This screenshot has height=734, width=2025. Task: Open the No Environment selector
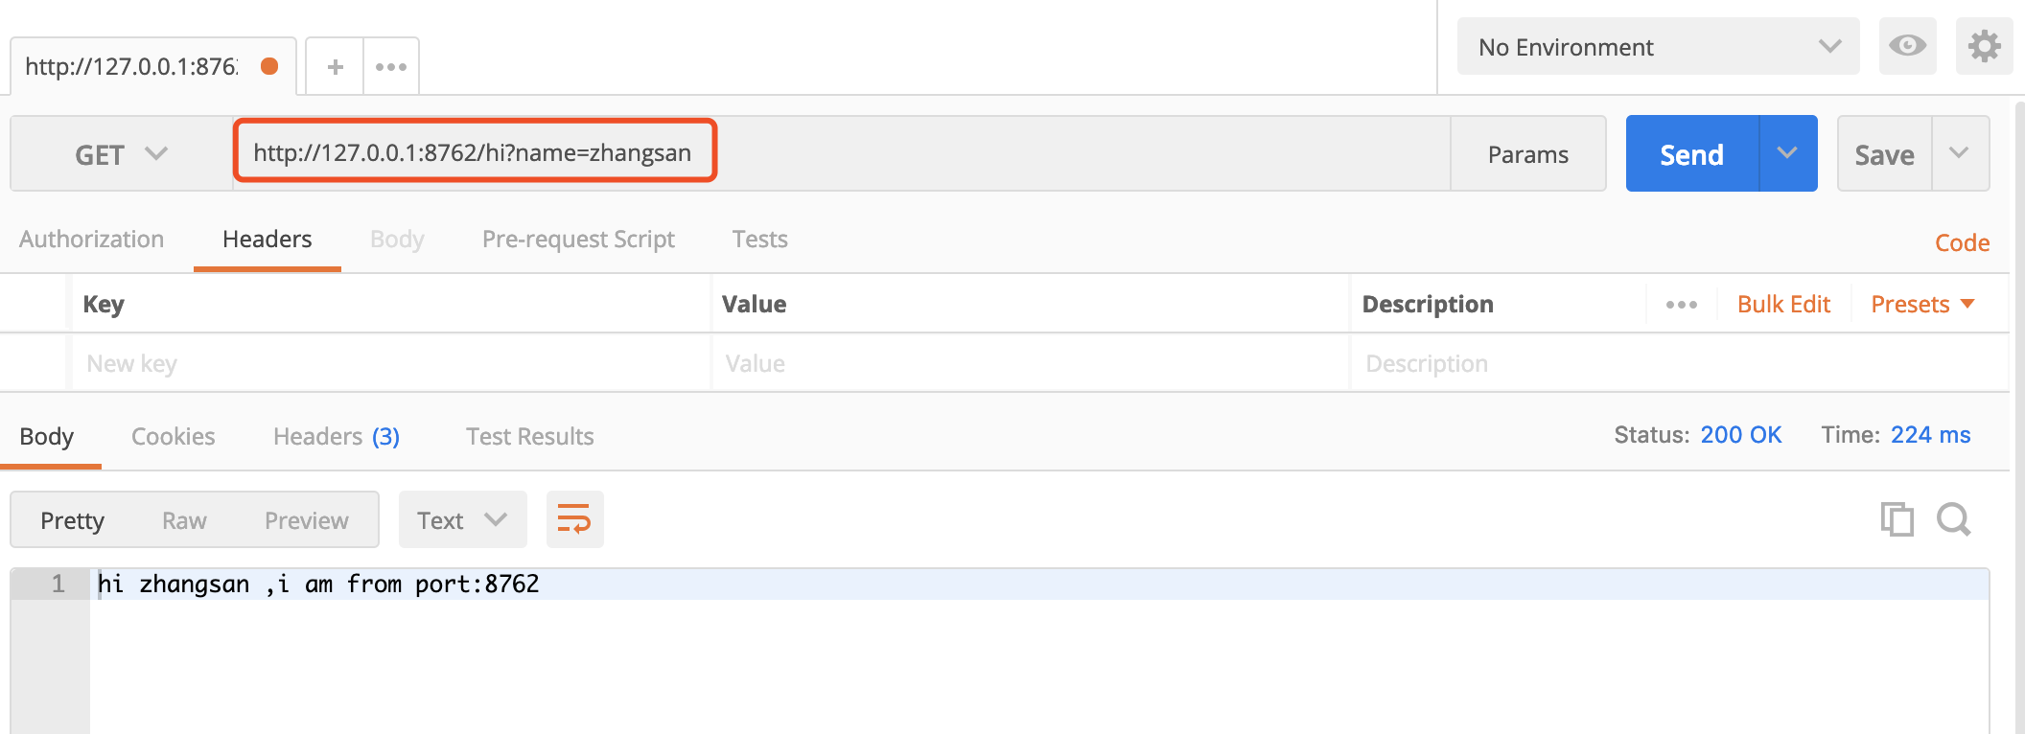[x=1658, y=46]
